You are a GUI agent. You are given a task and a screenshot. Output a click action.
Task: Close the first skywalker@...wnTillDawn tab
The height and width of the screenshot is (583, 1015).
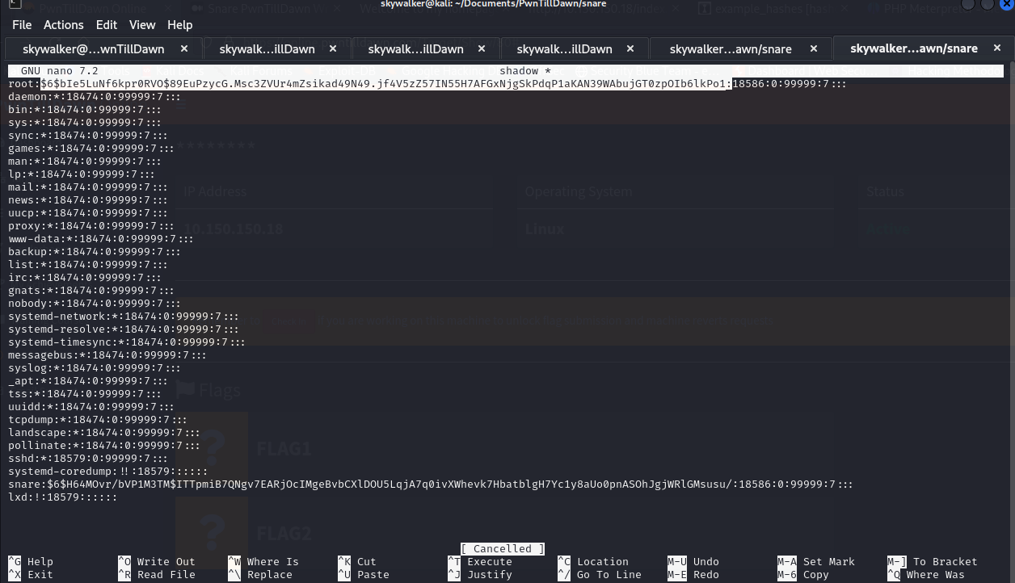click(183, 48)
